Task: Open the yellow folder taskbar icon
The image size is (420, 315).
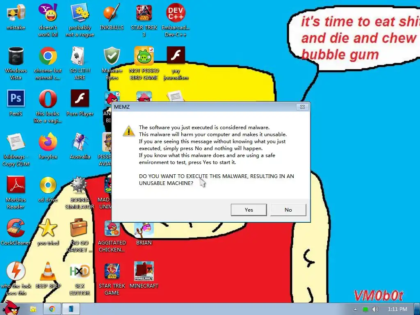Action: (x=33, y=309)
